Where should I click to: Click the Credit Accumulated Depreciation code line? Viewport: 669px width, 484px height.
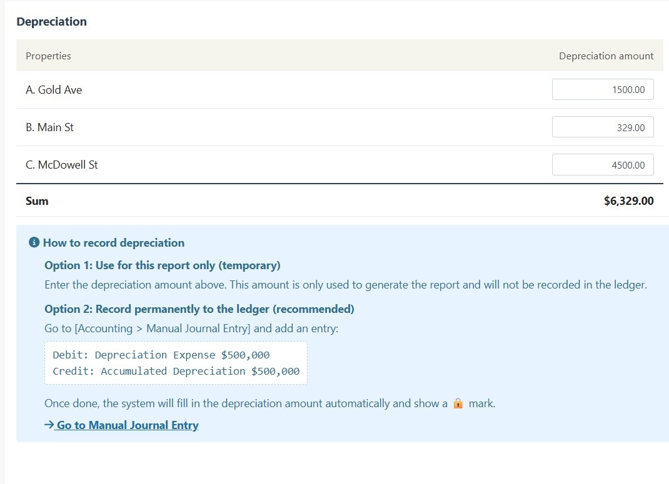[176, 371]
